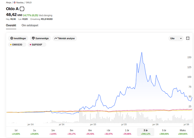Click the Ved stenging label
194x138 pixels.
46,15
